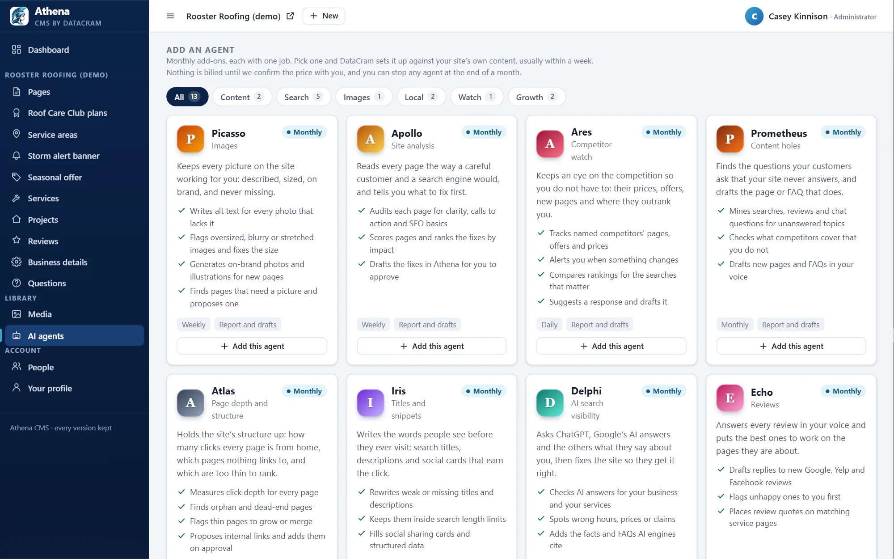This screenshot has width=894, height=559.
Task: Click the Monthly badge on Ares card
Action: (664, 132)
